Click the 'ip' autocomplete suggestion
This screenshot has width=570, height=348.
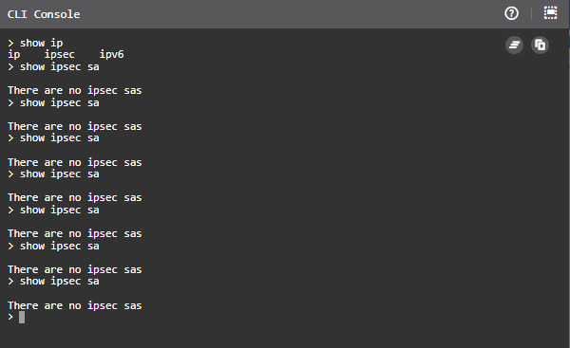[14, 54]
